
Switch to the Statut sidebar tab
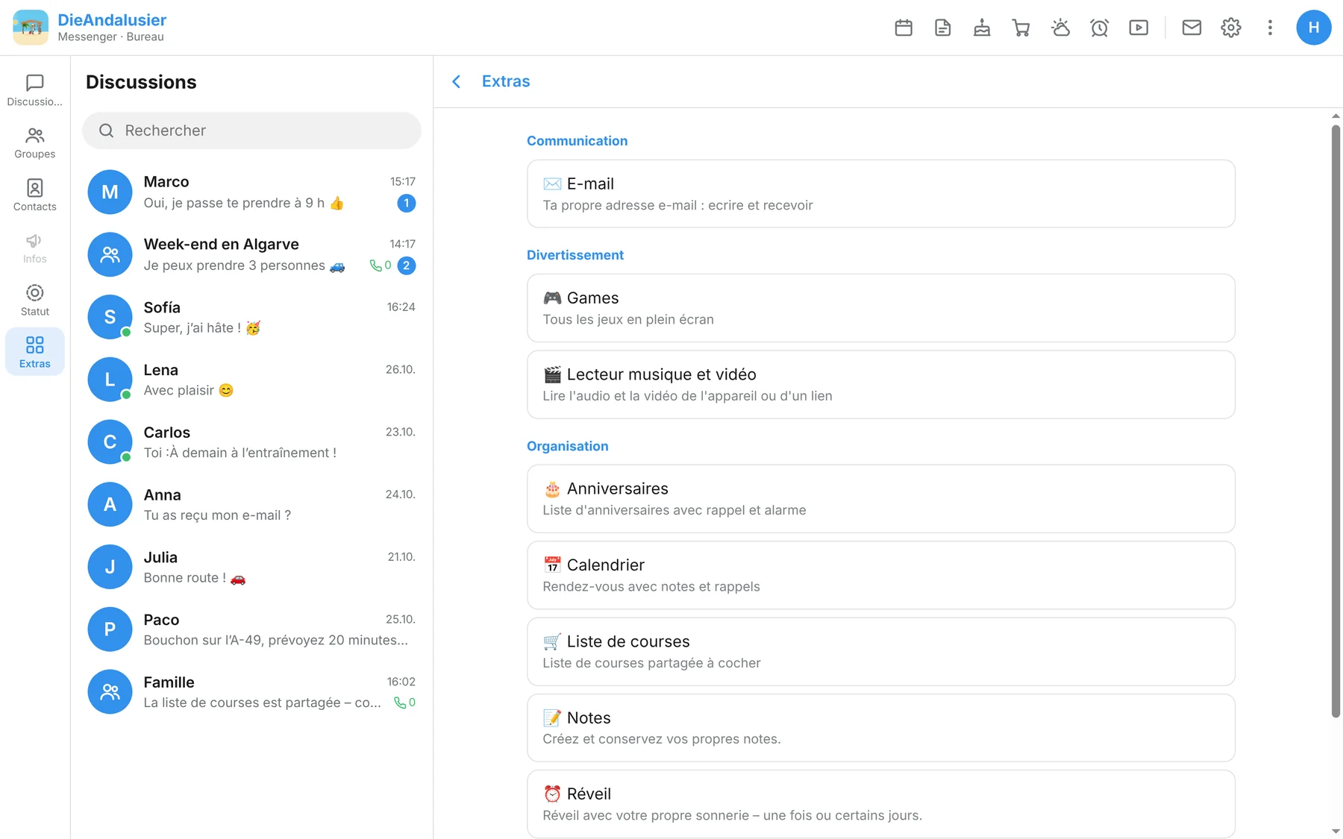[x=35, y=300]
